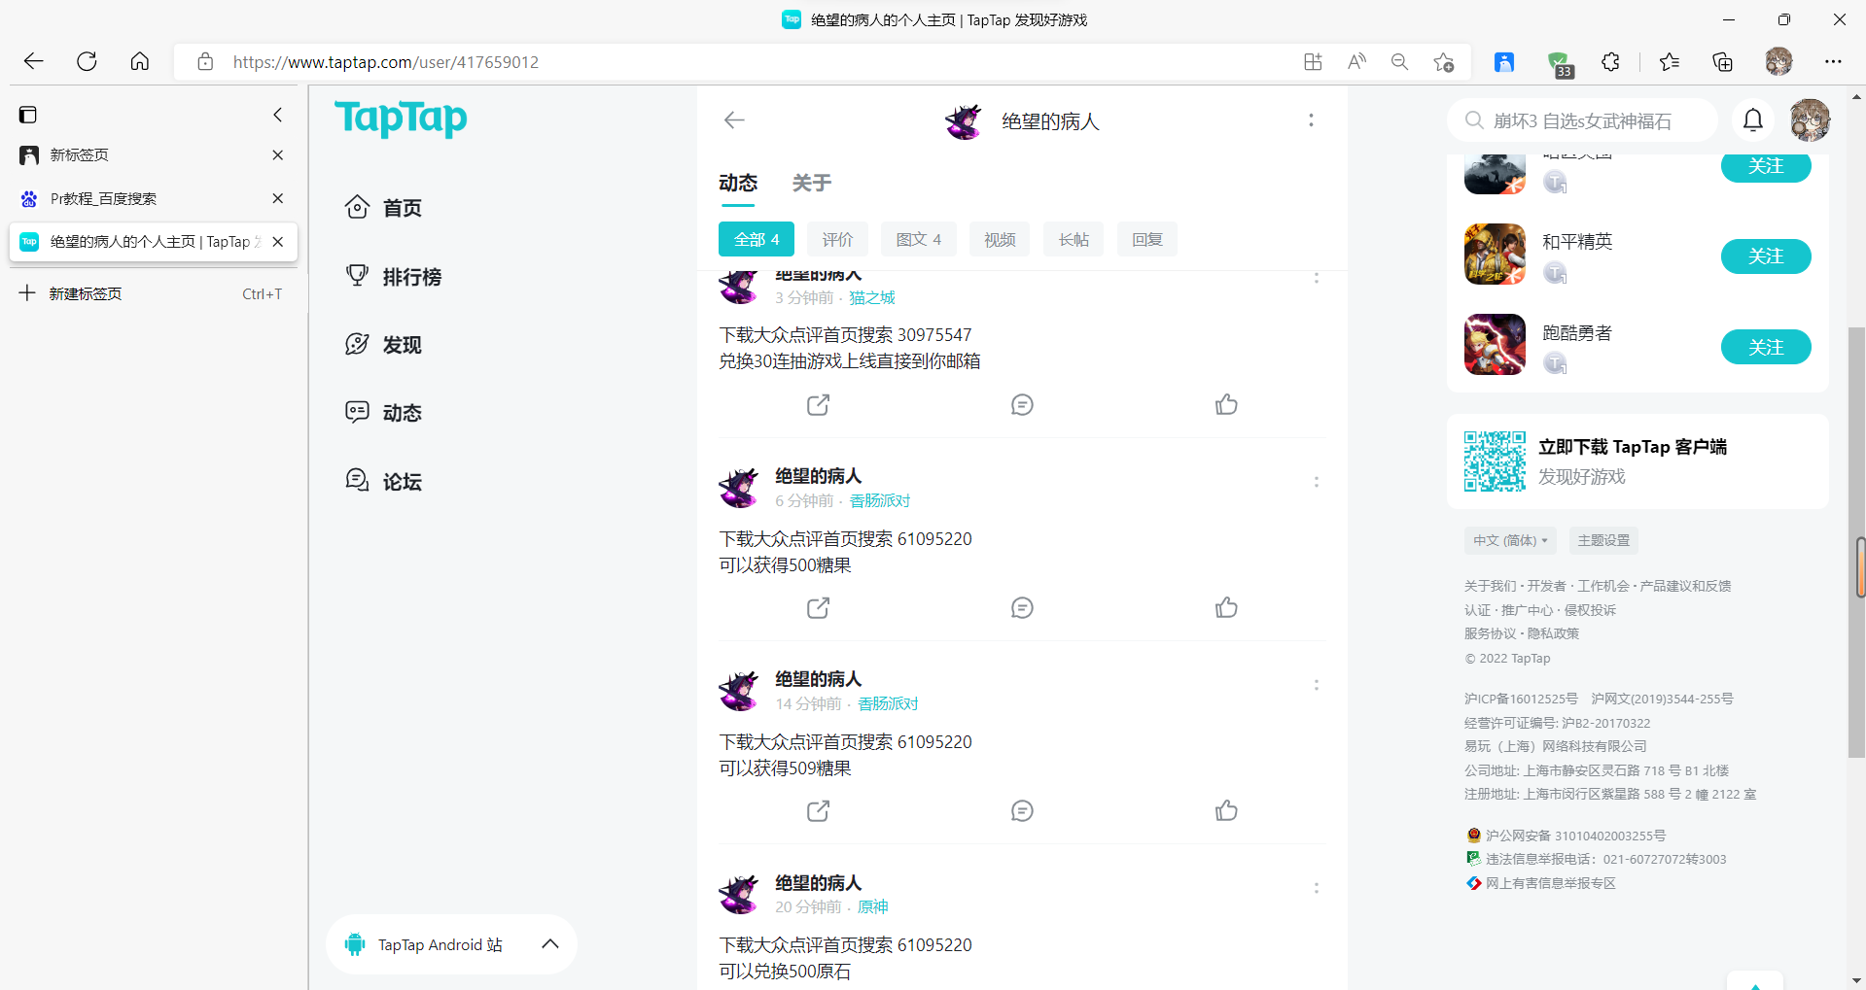Toggle the vertical tabs panel icon
The image size is (1866, 990).
(x=28, y=115)
